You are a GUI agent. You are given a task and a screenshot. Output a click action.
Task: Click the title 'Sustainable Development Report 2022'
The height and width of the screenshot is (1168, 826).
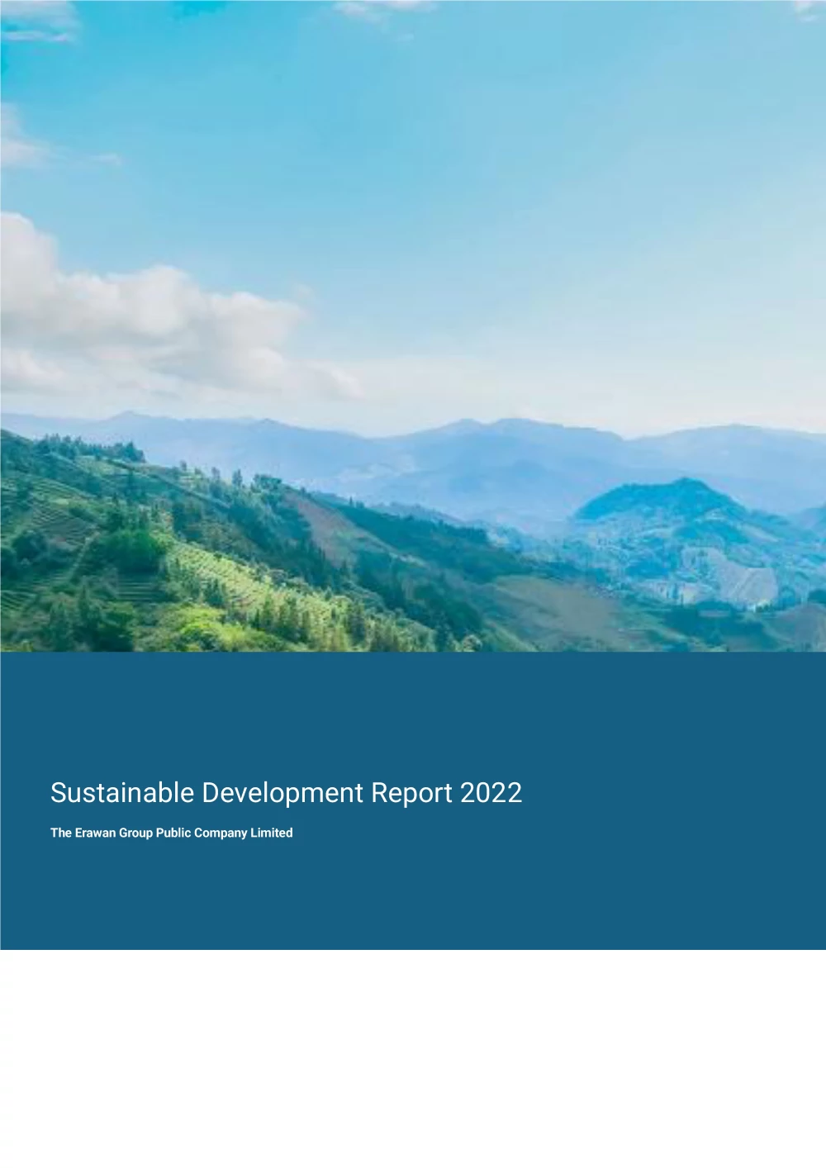tap(286, 793)
